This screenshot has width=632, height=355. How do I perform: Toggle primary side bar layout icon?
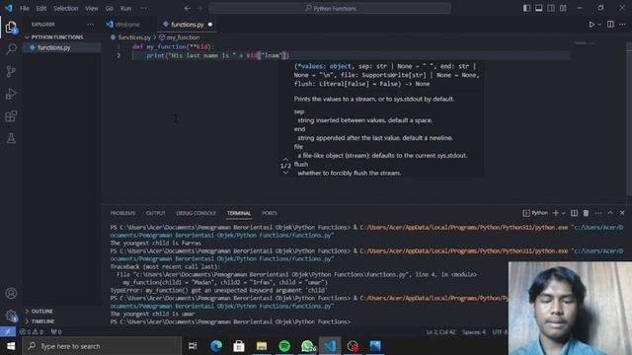(526, 8)
